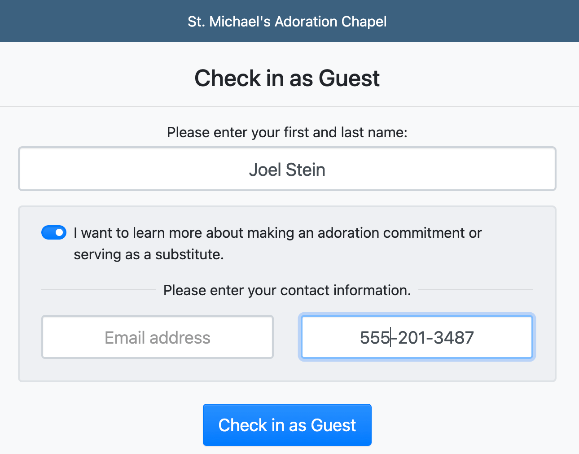Click the empty Email address placeholder box

pos(158,337)
